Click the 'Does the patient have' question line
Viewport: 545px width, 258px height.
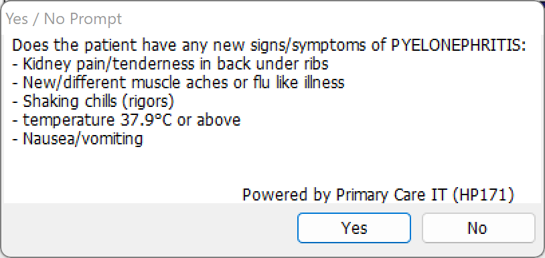pos(268,45)
